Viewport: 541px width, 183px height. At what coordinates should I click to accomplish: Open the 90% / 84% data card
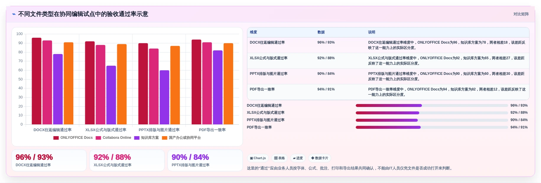tap(205, 160)
